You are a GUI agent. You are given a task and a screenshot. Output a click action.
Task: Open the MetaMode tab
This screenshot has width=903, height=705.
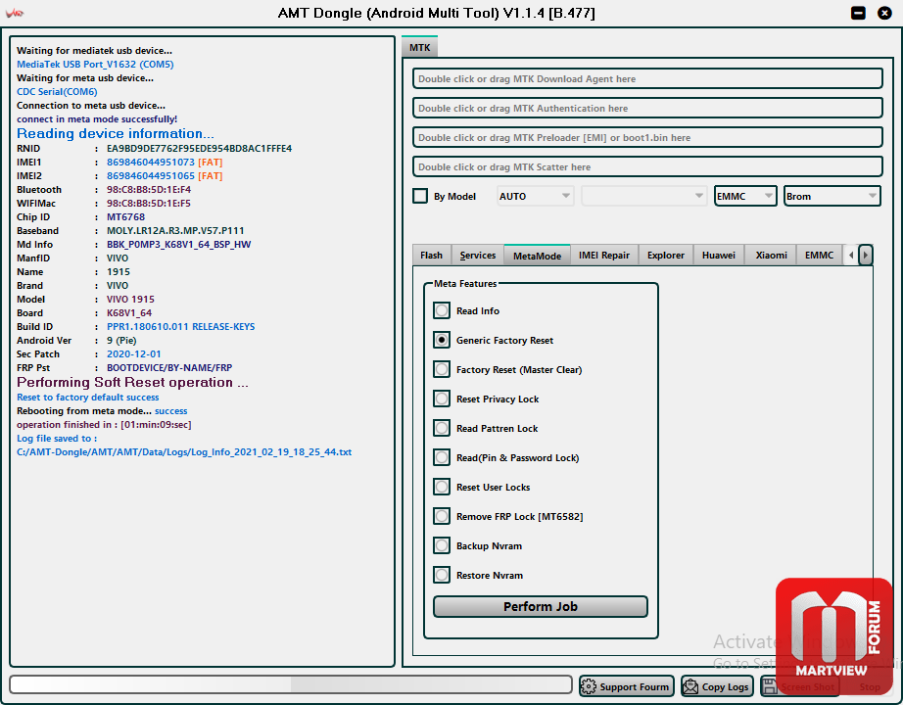pyautogui.click(x=538, y=256)
